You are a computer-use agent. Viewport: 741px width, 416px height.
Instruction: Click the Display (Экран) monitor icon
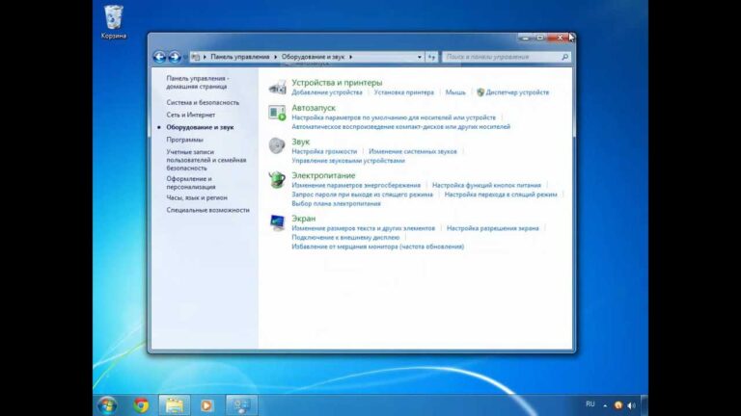tap(277, 222)
